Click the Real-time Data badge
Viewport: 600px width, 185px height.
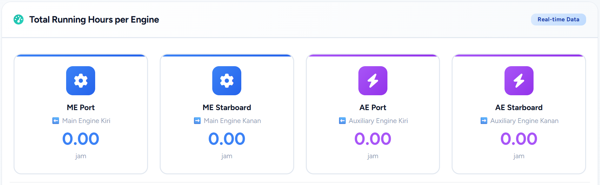[x=558, y=19]
